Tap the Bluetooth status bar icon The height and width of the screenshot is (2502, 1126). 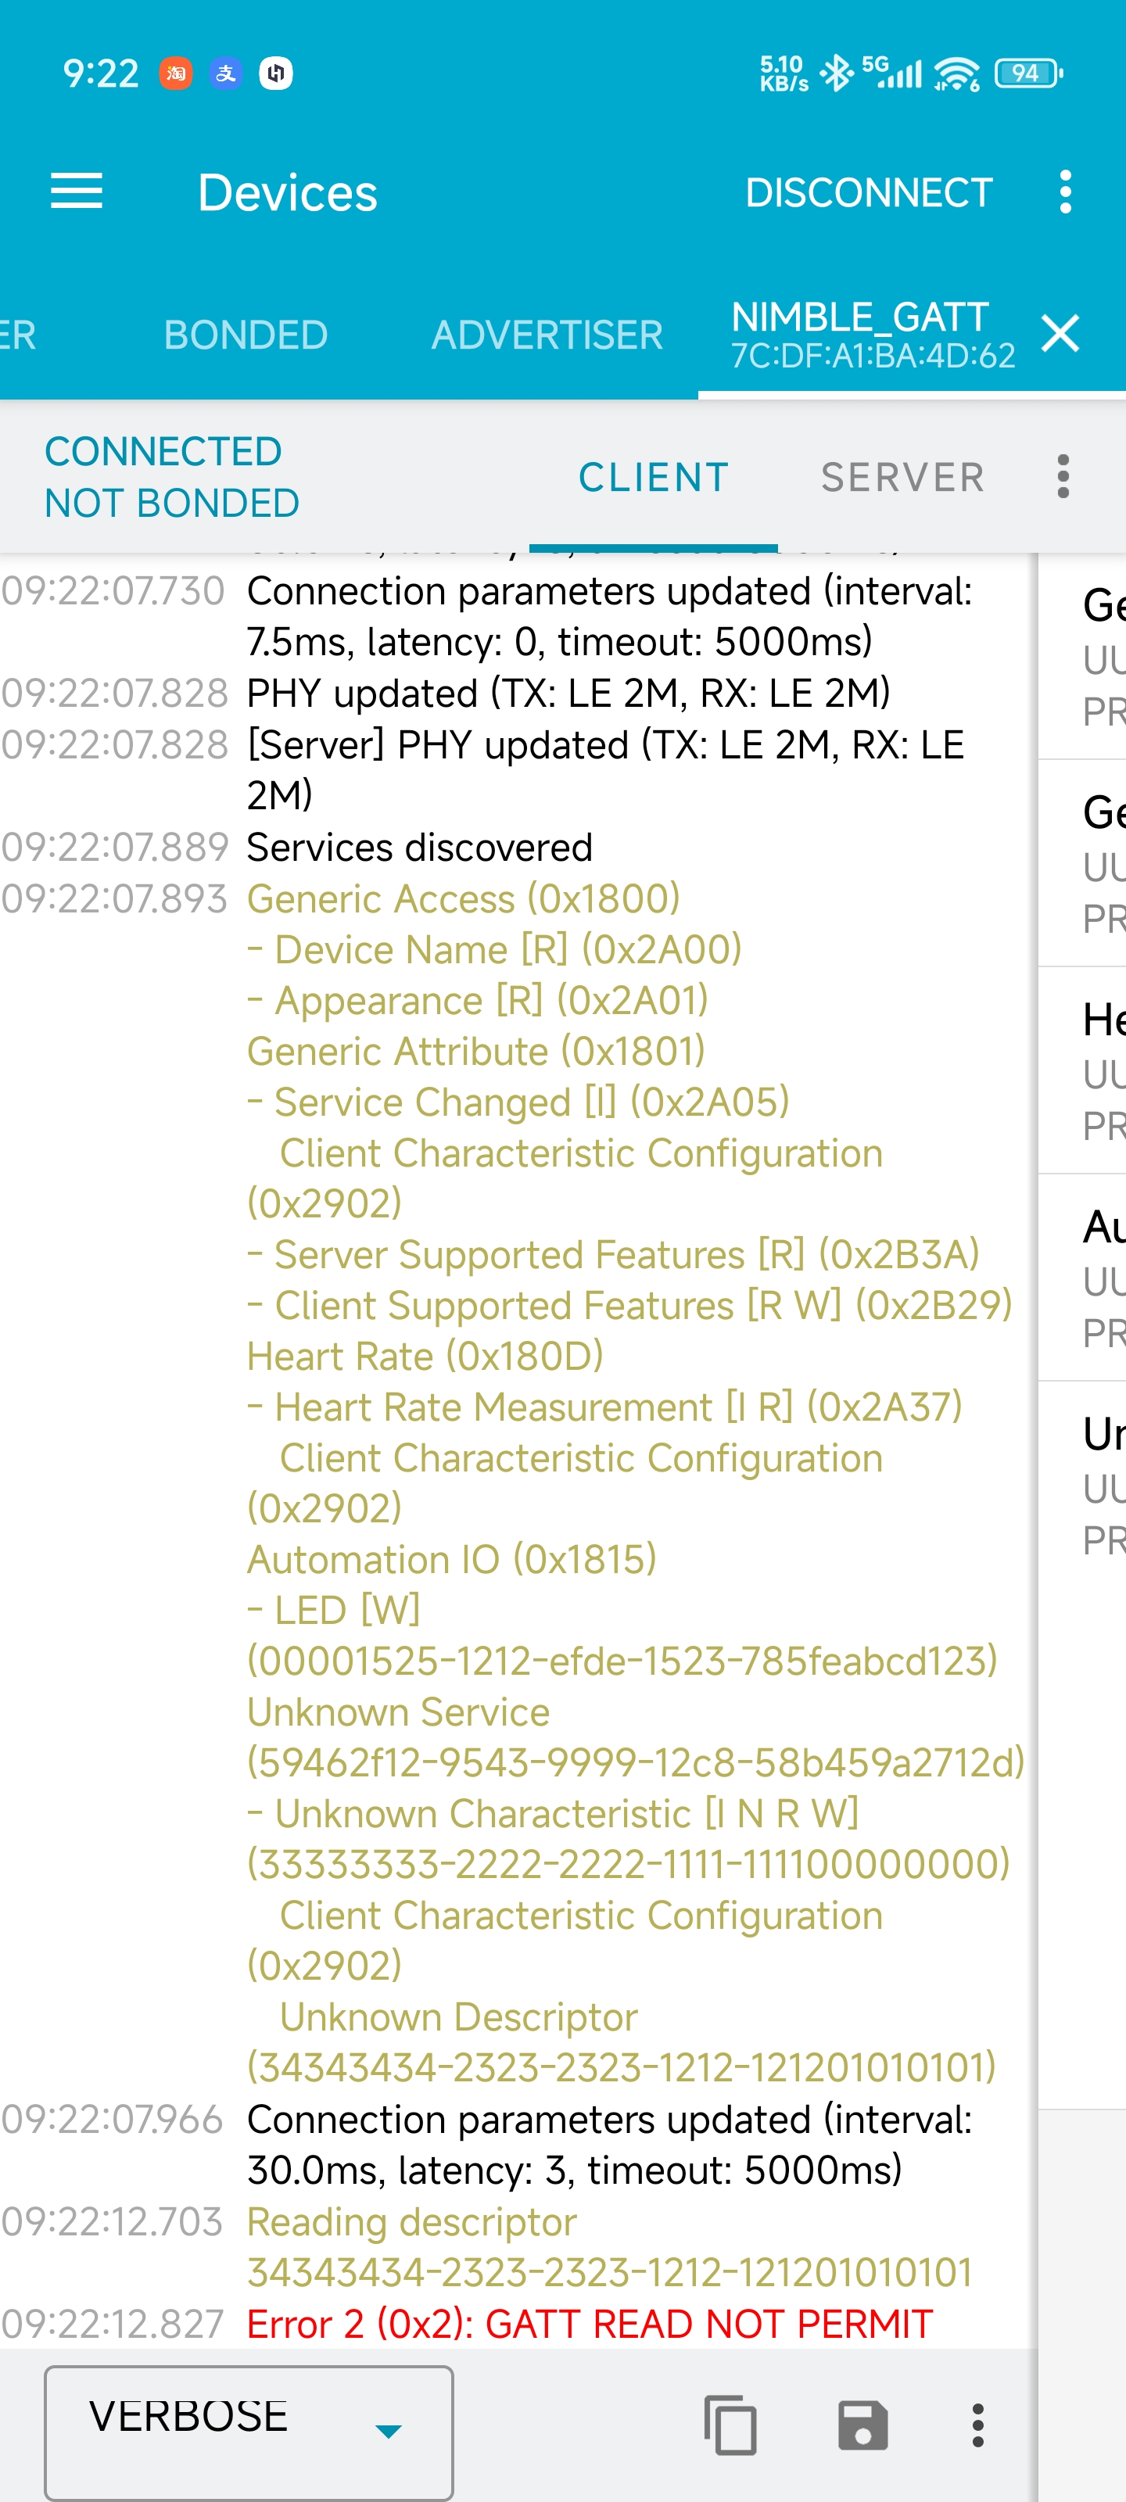836,73
